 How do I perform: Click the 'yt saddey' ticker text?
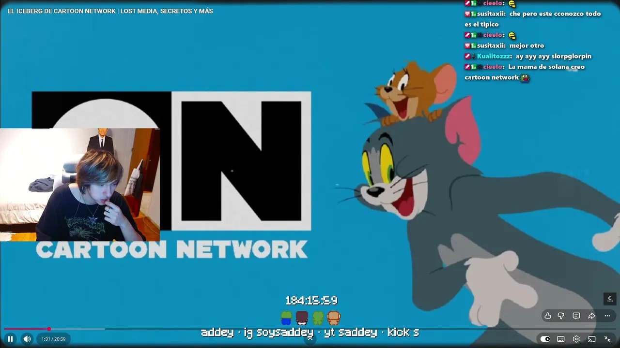point(351,333)
